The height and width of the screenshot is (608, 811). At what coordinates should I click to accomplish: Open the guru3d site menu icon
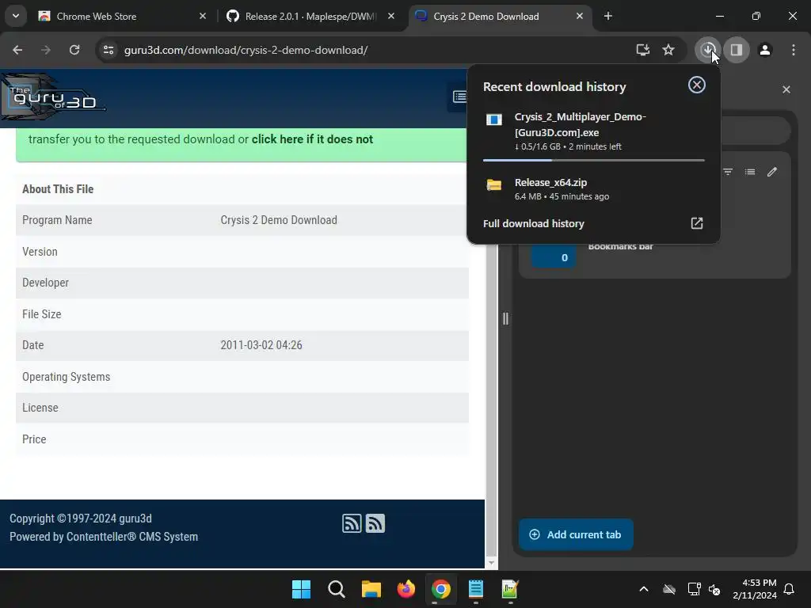click(459, 97)
